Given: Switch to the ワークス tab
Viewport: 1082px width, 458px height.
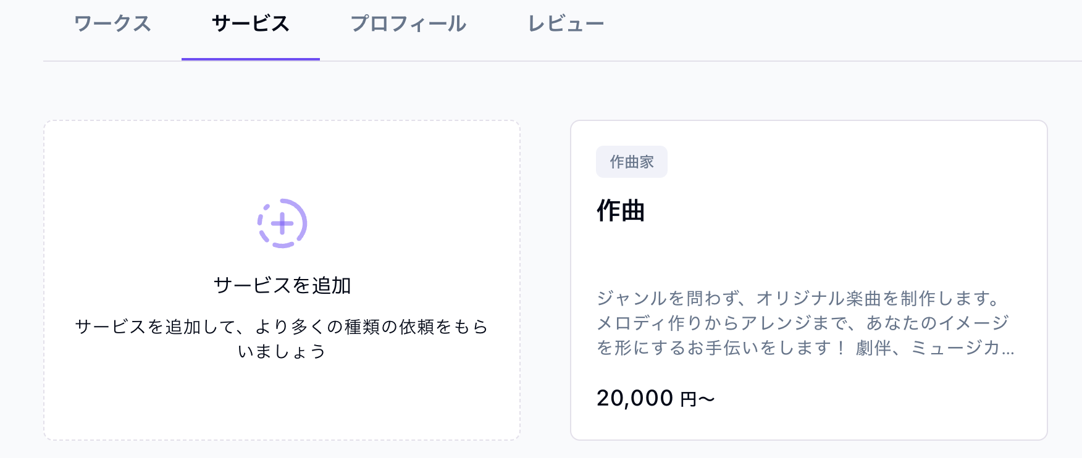Looking at the screenshot, I should (112, 24).
